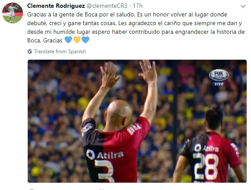251x190 pixels.
Task: Click the bald player's head in photo
Action: coord(119,113)
